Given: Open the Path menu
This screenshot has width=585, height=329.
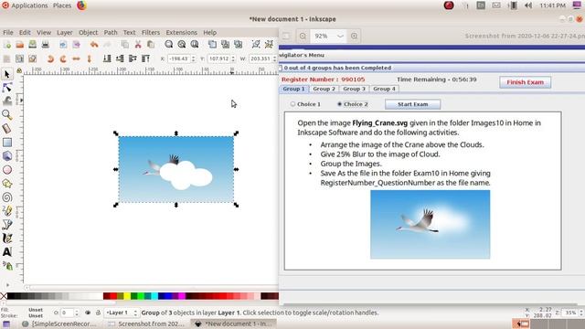Looking at the screenshot, I should coord(111,33).
